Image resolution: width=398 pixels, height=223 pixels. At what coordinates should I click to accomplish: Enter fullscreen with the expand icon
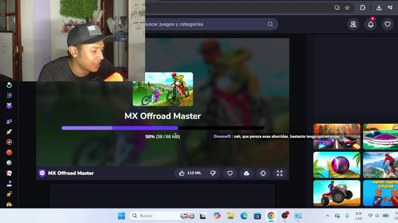click(x=280, y=173)
